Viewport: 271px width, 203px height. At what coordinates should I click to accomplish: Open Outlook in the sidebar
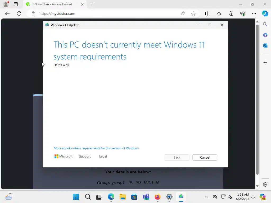(x=265, y=45)
